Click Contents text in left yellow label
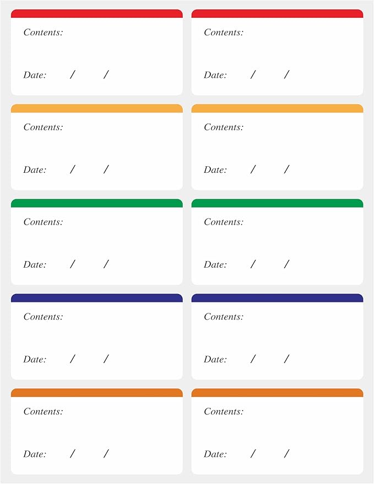Image resolution: width=374 pixels, height=484 pixels. 43,127
